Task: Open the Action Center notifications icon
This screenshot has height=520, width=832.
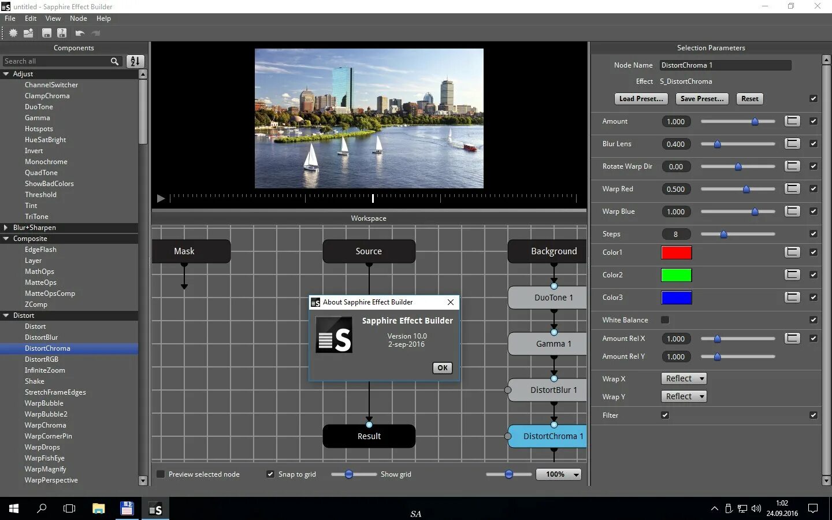Action: click(813, 509)
